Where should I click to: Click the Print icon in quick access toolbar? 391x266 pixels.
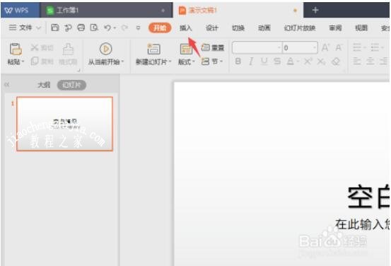pyautogui.click(x=81, y=28)
